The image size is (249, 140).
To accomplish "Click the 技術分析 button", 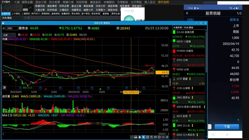I will (x=100, y=6).
